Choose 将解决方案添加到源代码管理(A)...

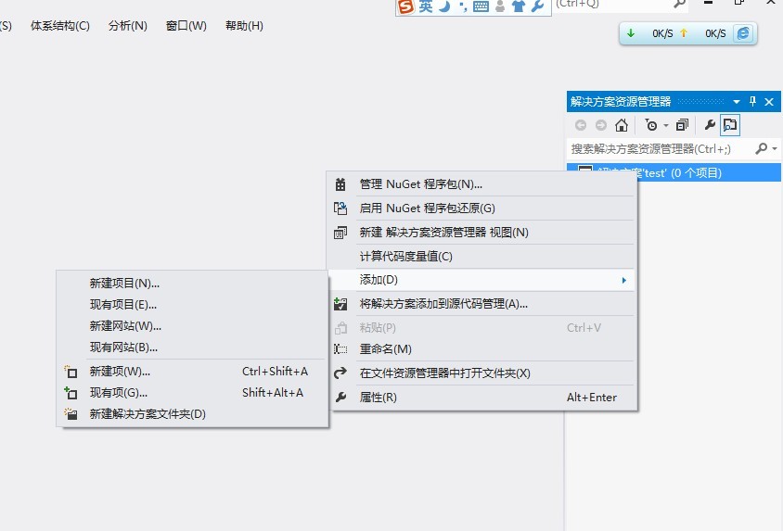tap(481, 304)
